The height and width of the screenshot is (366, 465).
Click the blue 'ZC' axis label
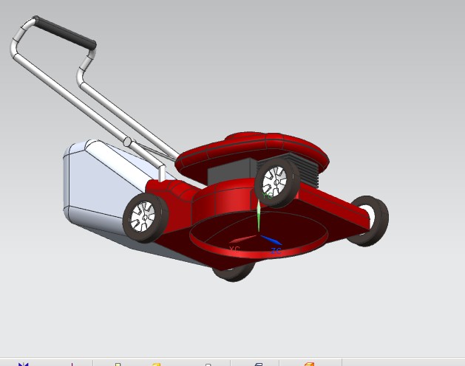tap(276, 252)
